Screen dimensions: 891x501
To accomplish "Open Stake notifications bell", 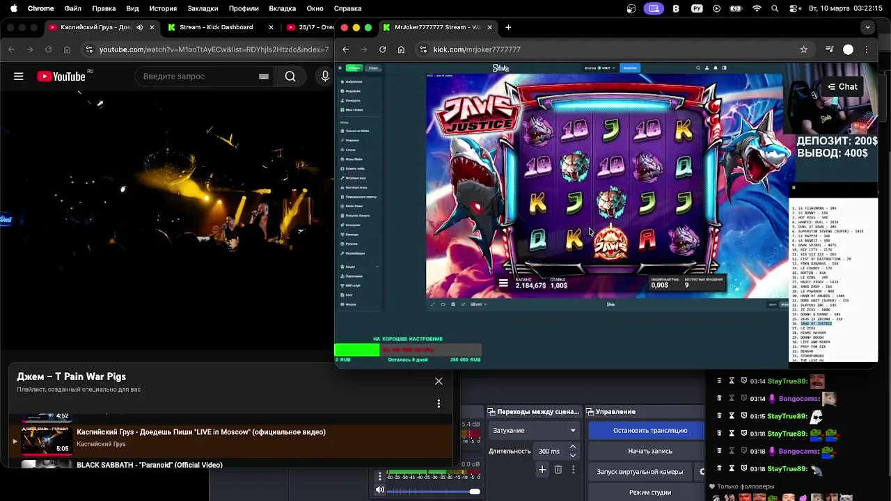I will [715, 67].
